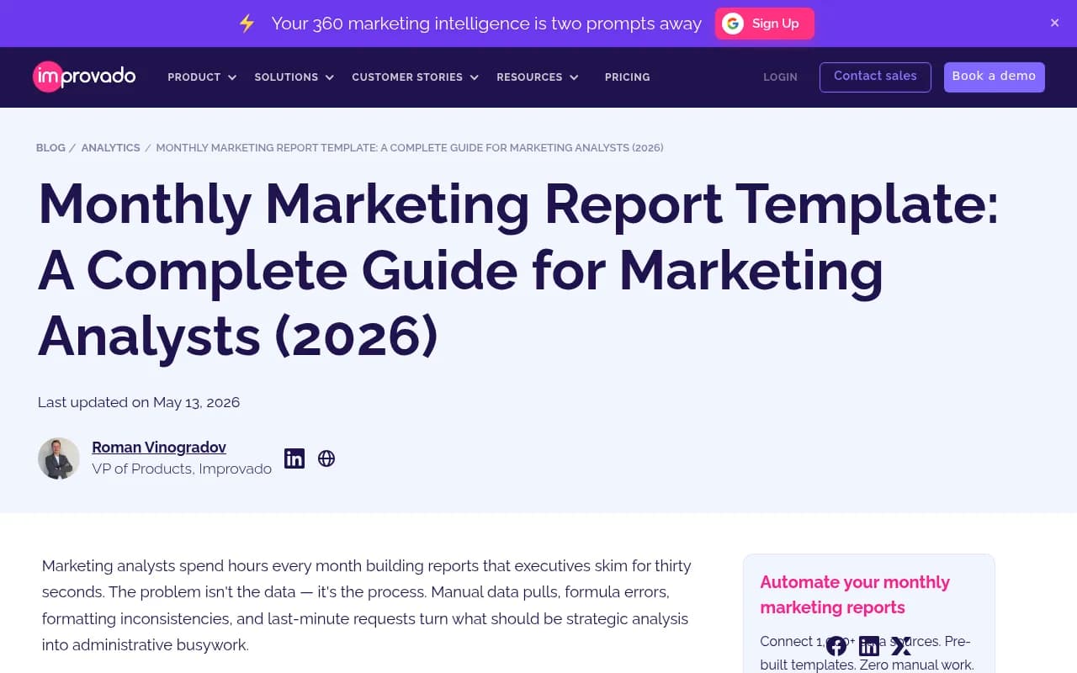This screenshot has height=673, width=1077.
Task: Open Roman Vinogradov's LinkedIn profile icon
Action: (294, 458)
